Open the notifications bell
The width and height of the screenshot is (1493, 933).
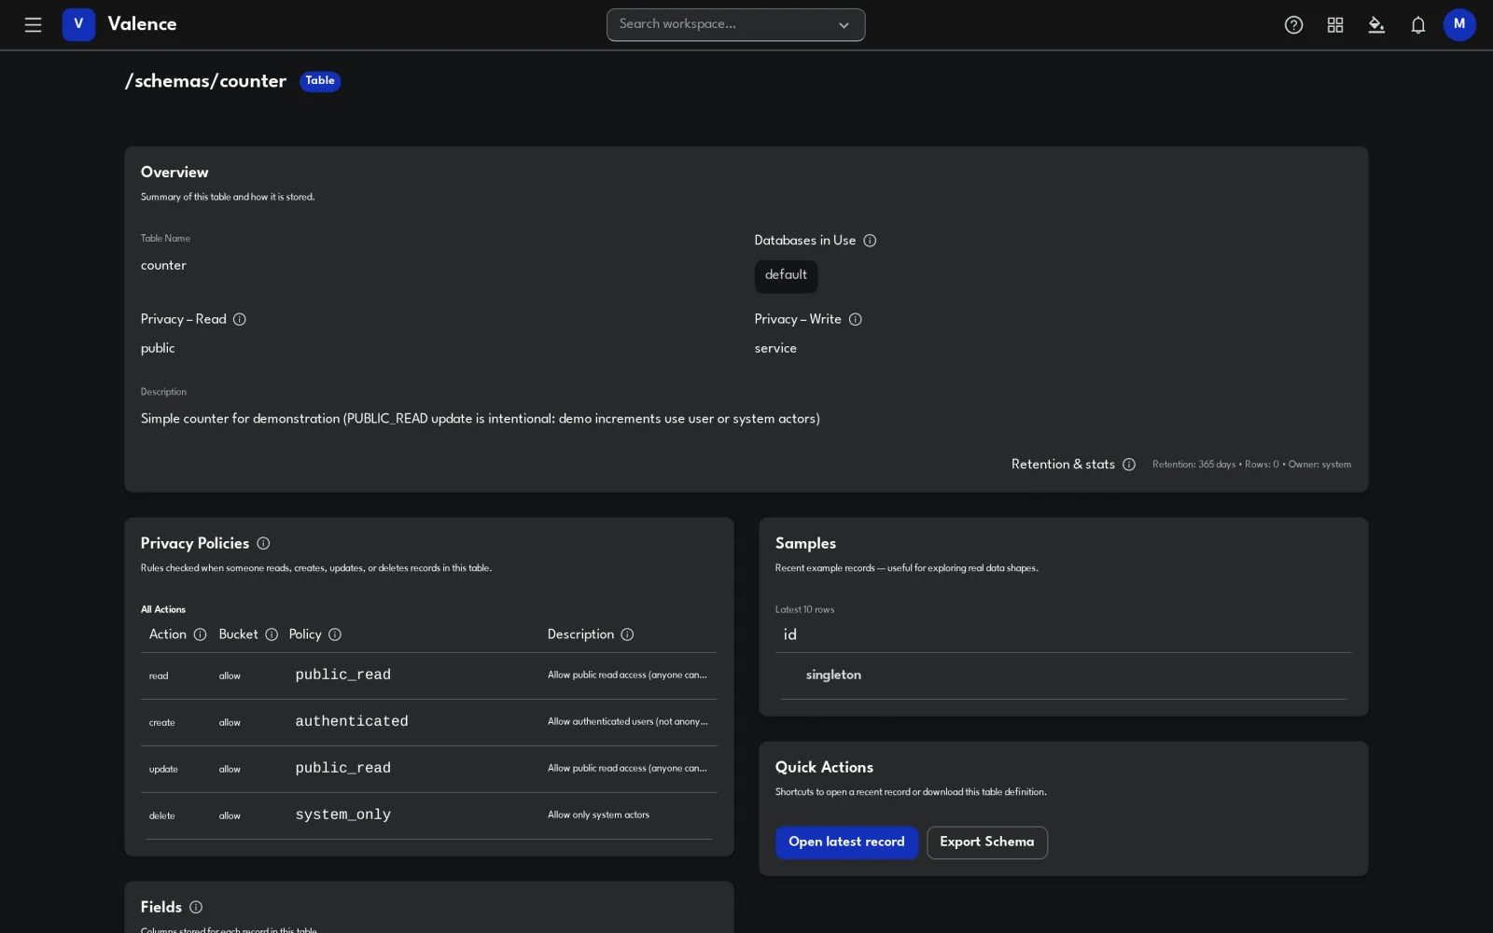(1418, 25)
